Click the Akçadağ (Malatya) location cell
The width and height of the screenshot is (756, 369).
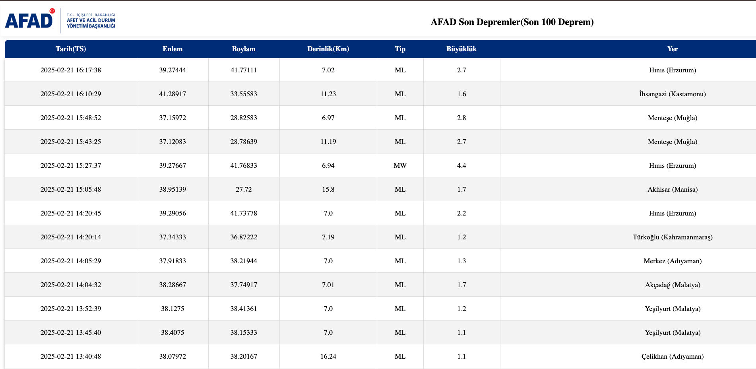click(672, 285)
